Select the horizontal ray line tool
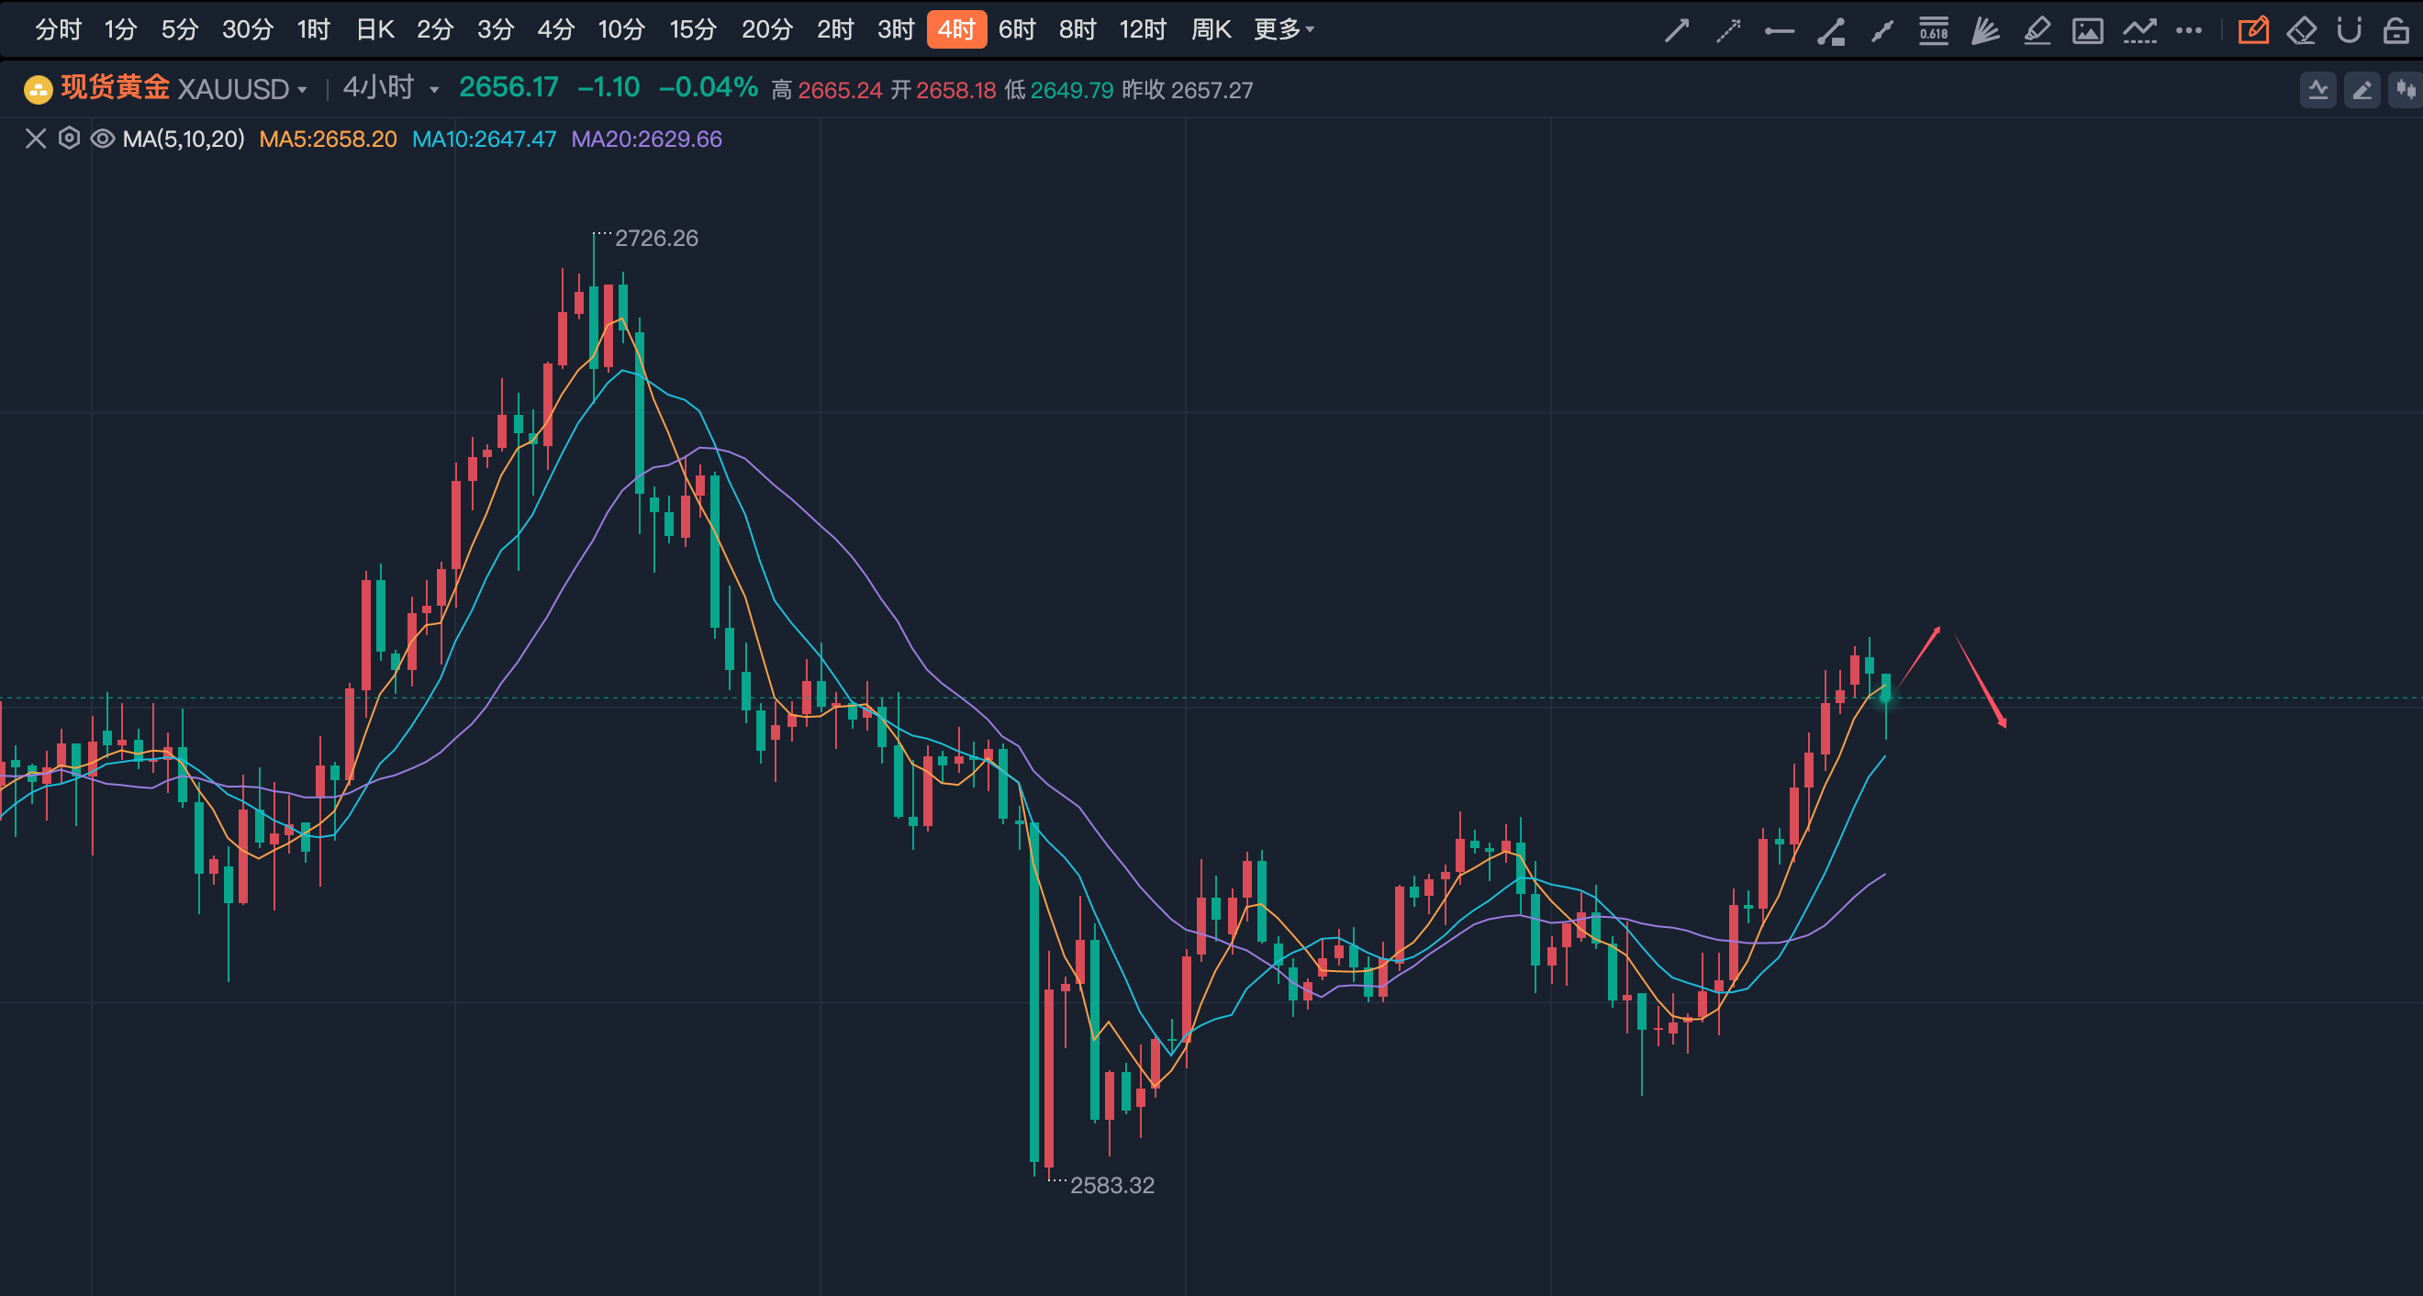The height and width of the screenshot is (1296, 2423). click(x=1780, y=31)
